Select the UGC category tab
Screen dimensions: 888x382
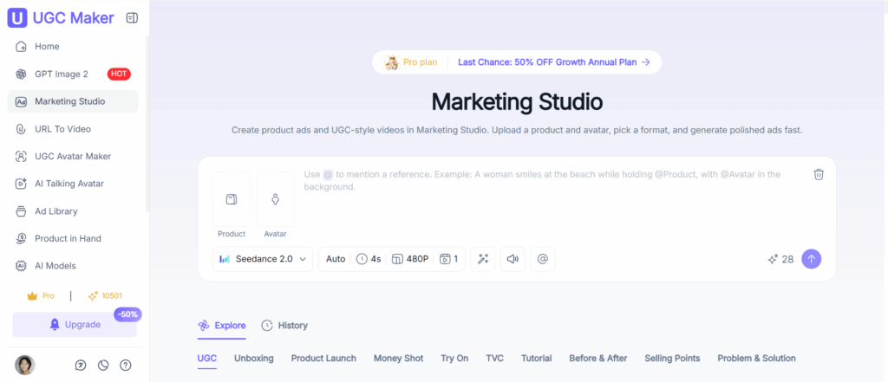coord(207,359)
